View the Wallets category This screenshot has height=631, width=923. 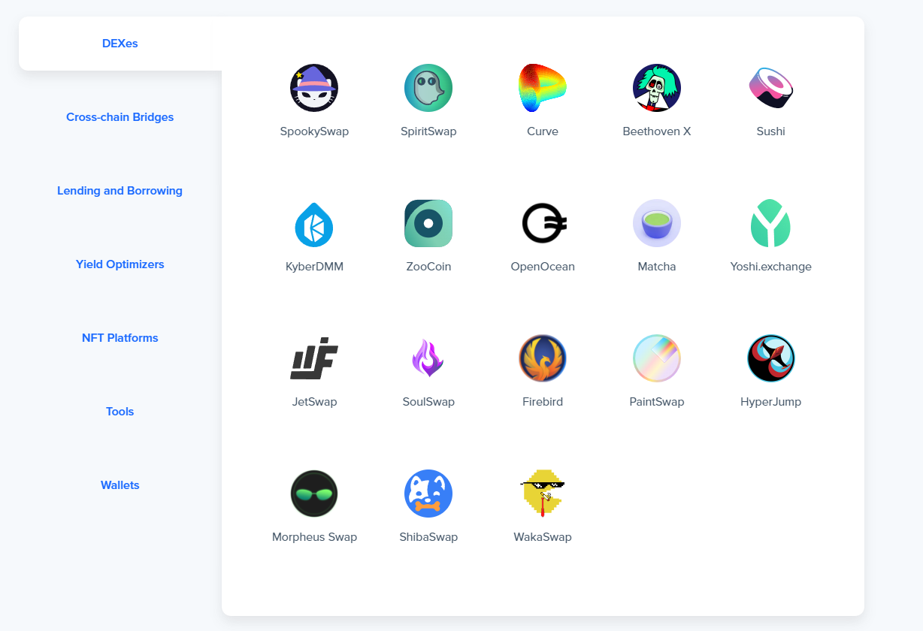pyautogui.click(x=120, y=485)
